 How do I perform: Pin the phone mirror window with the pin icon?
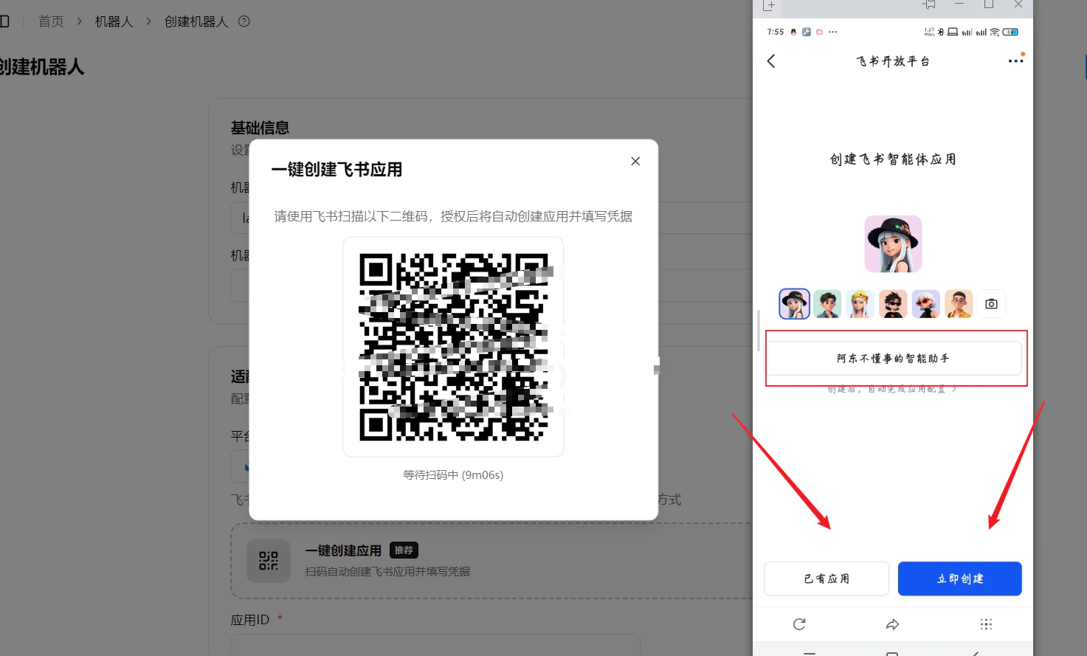929,4
